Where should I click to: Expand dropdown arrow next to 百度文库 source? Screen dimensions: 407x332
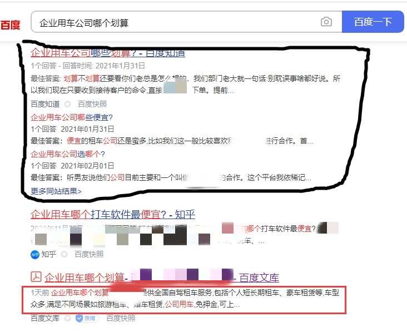(67, 318)
